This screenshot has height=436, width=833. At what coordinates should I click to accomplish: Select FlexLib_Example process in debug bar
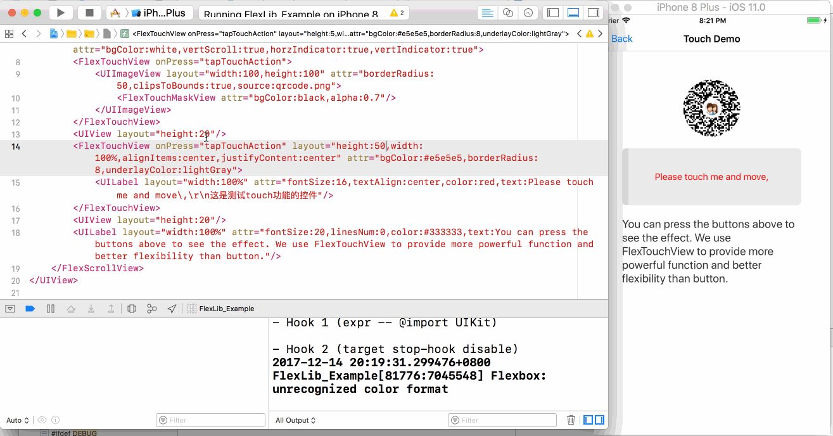pyautogui.click(x=221, y=309)
